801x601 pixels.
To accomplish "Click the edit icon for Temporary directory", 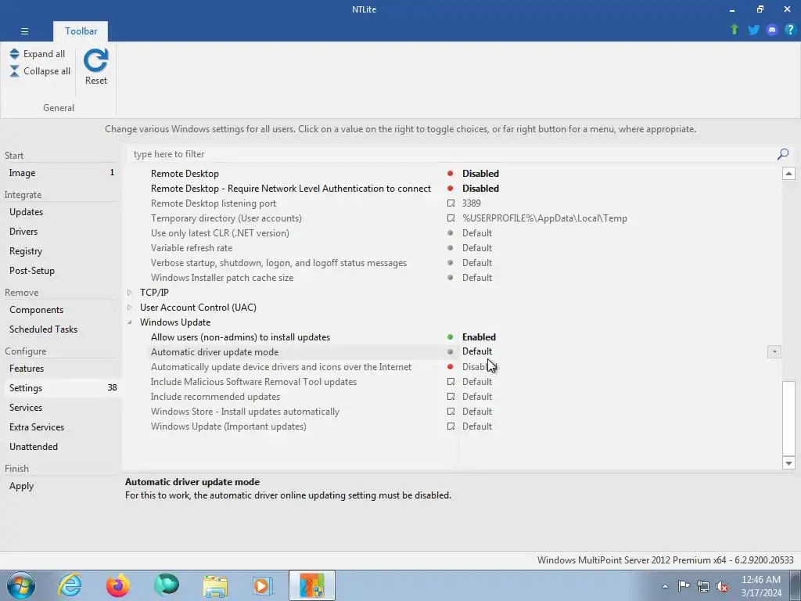I will tap(451, 218).
